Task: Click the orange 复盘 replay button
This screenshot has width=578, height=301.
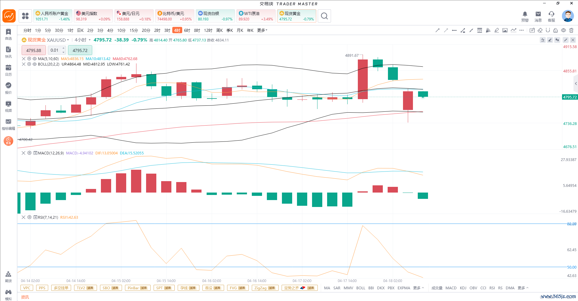Action: point(8,141)
